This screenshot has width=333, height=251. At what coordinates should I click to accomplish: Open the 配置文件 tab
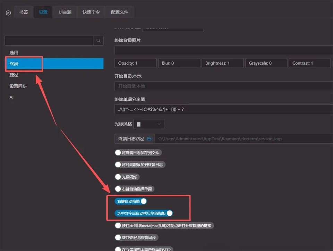(x=120, y=12)
